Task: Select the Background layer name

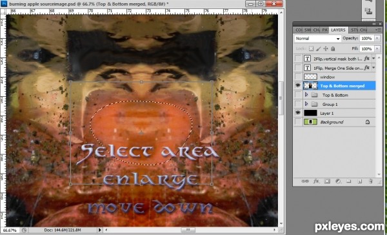Action: (x=332, y=122)
